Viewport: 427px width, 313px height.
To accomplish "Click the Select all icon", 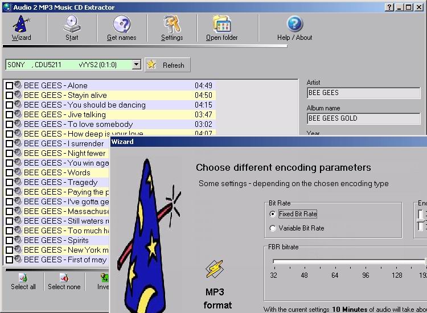I will (23, 278).
